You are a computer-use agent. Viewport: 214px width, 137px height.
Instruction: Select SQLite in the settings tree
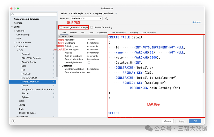pyautogui.click(x=25, y=93)
